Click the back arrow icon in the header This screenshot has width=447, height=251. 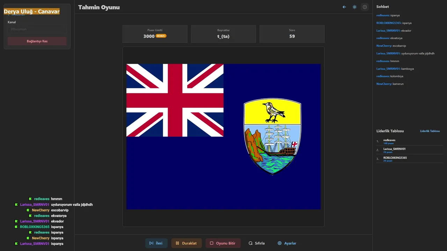pos(344,7)
